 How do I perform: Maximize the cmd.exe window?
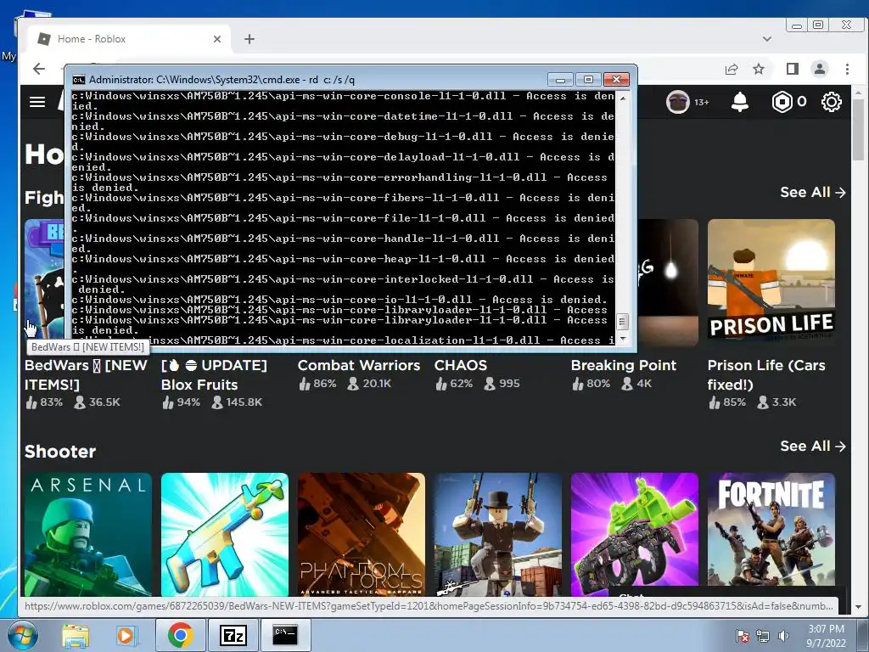pyautogui.click(x=589, y=79)
